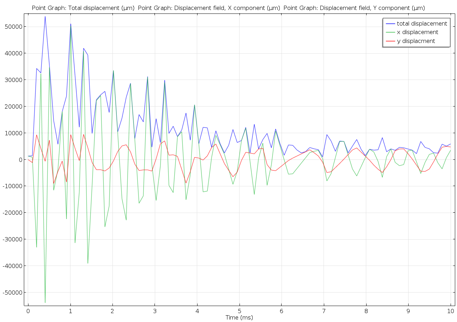
Task: Click the -50000 y-axis tick label
Action: tap(12, 293)
